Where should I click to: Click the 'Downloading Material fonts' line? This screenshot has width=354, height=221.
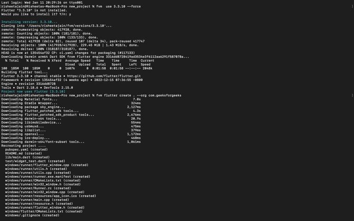71,99
